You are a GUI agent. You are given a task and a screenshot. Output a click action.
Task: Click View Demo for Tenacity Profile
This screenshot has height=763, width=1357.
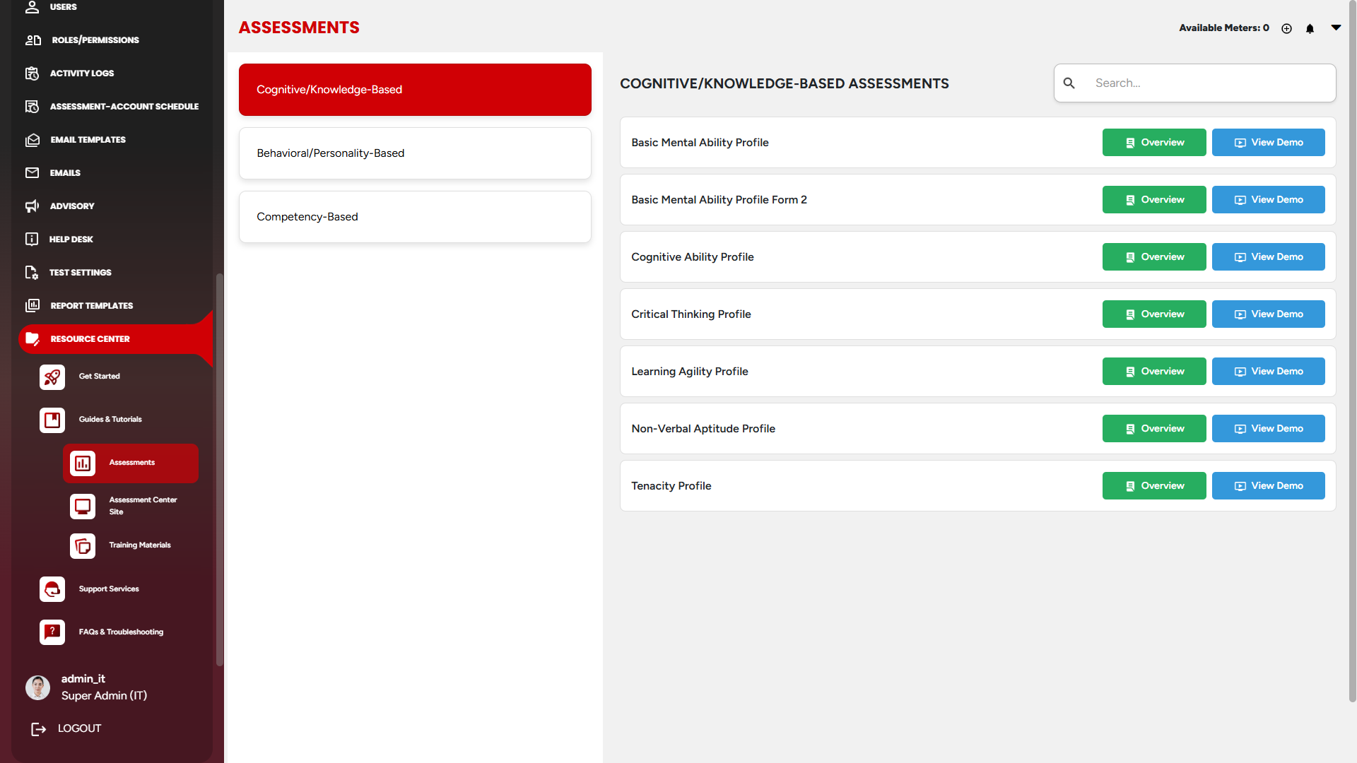click(x=1268, y=486)
